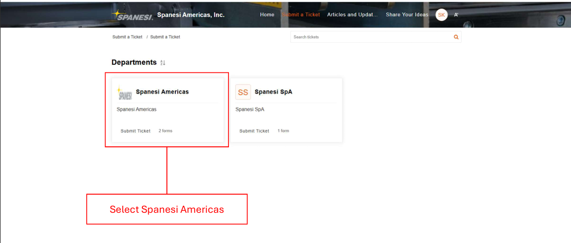Image resolution: width=571 pixels, height=243 pixels.
Task: Click the first Submit a Ticket breadcrumb
Action: [x=127, y=37]
